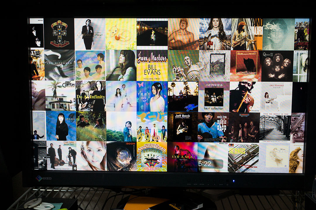Choose THE BOOM dark sphere album cover

pyautogui.click(x=121, y=156)
